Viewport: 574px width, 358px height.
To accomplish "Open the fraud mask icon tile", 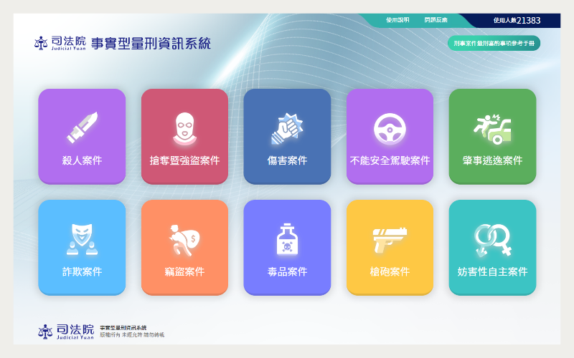I will click(82, 238).
